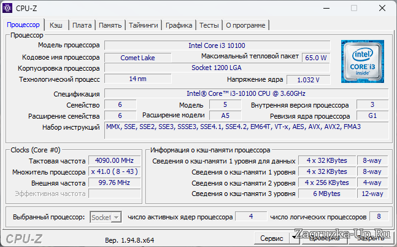
Task: Open the Плата tab
Action: point(82,25)
